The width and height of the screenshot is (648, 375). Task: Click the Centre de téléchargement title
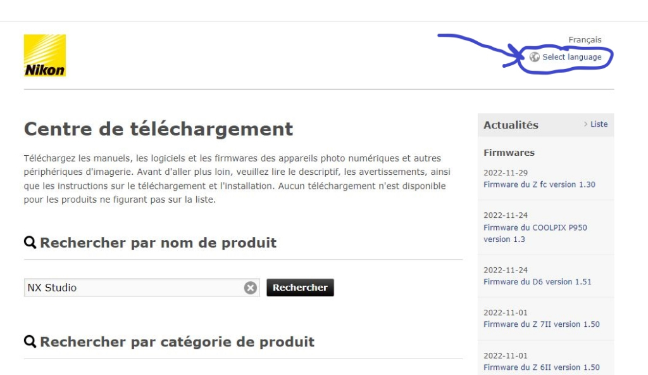[x=158, y=129]
